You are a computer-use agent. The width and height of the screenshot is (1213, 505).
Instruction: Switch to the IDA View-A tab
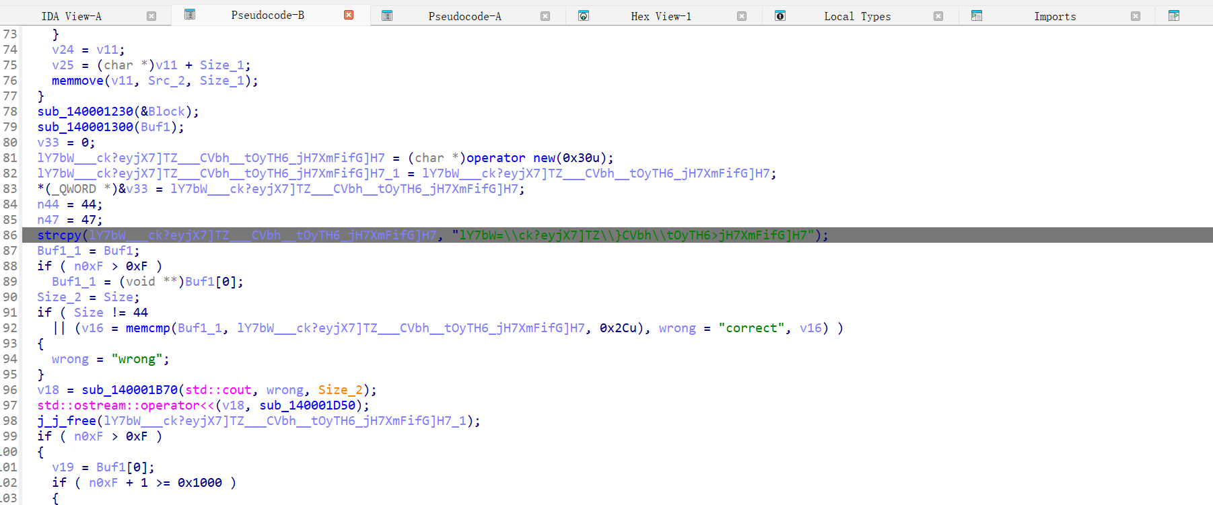(x=71, y=16)
